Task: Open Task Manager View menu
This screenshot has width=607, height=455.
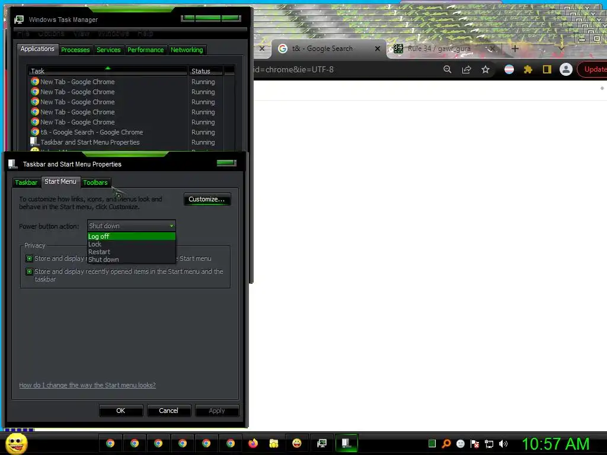Action: pyautogui.click(x=81, y=34)
